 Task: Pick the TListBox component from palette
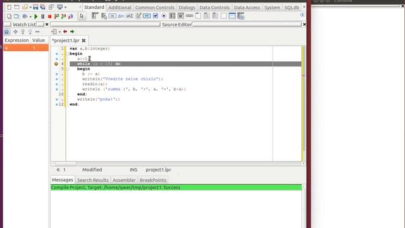point(172,16)
